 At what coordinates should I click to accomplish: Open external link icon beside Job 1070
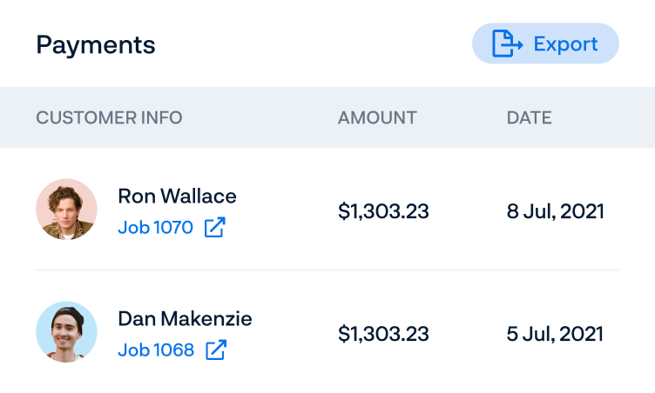tap(214, 229)
